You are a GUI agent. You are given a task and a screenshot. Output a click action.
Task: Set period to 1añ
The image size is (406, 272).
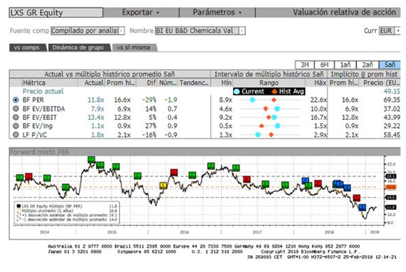345,65
